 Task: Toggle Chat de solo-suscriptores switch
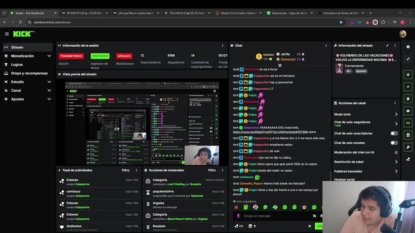click(x=394, y=133)
